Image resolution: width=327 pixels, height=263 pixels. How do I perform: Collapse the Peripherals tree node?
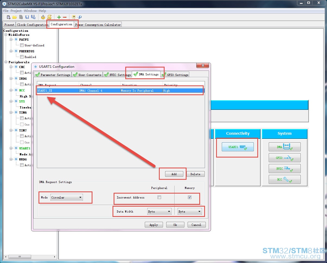point(6,62)
